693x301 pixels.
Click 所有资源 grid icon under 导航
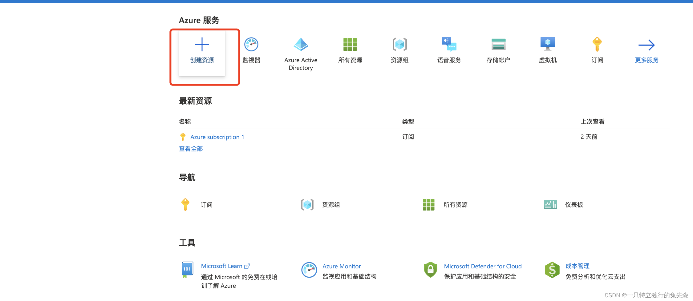point(428,205)
